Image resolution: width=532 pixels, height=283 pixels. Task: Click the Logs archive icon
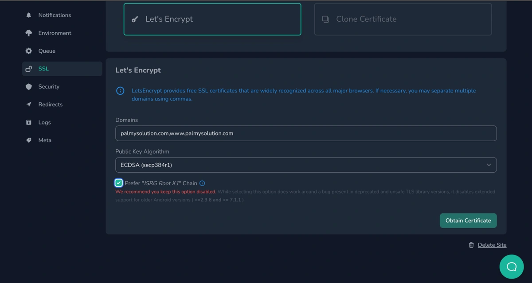click(x=29, y=122)
